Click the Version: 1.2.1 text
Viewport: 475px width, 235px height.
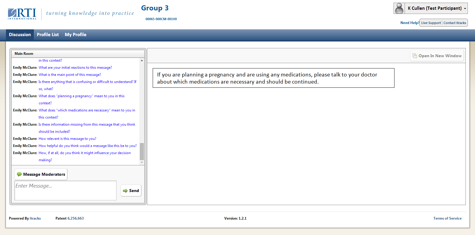(x=235, y=218)
